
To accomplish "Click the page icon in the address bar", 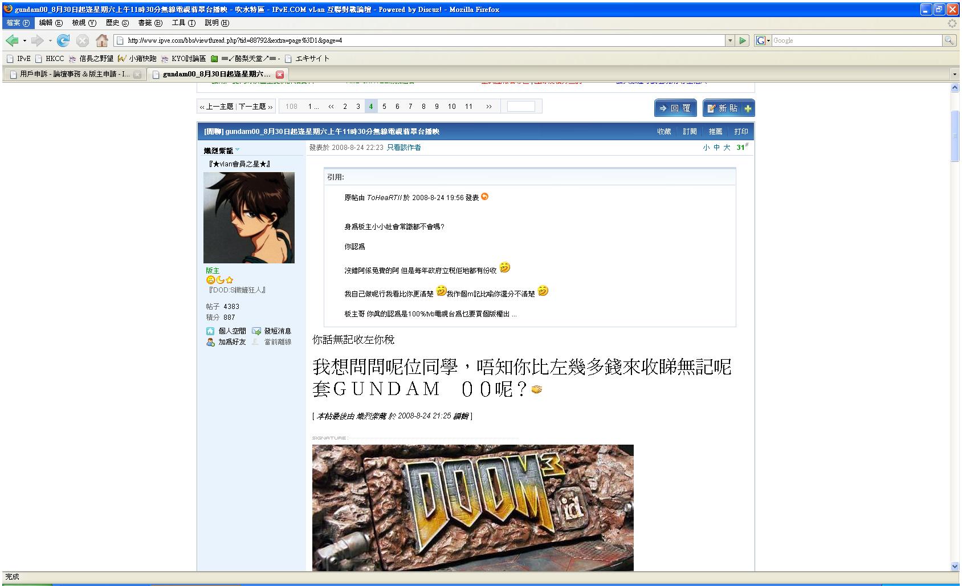I will [x=120, y=40].
